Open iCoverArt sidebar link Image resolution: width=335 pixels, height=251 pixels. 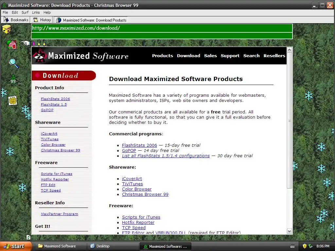tap(49, 133)
